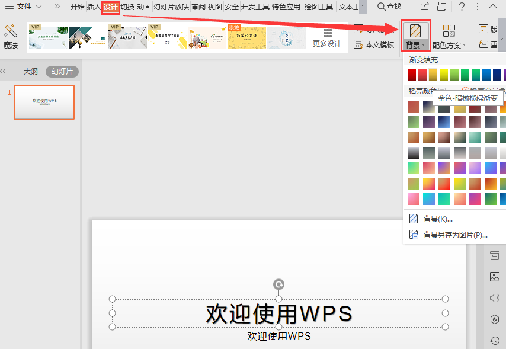The width and height of the screenshot is (506, 349).
Task: Click the 渐变填充 section heading
Action: [424, 60]
